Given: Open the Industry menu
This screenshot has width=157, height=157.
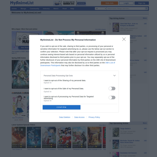Looking at the screenshot, I should point(46,9).
